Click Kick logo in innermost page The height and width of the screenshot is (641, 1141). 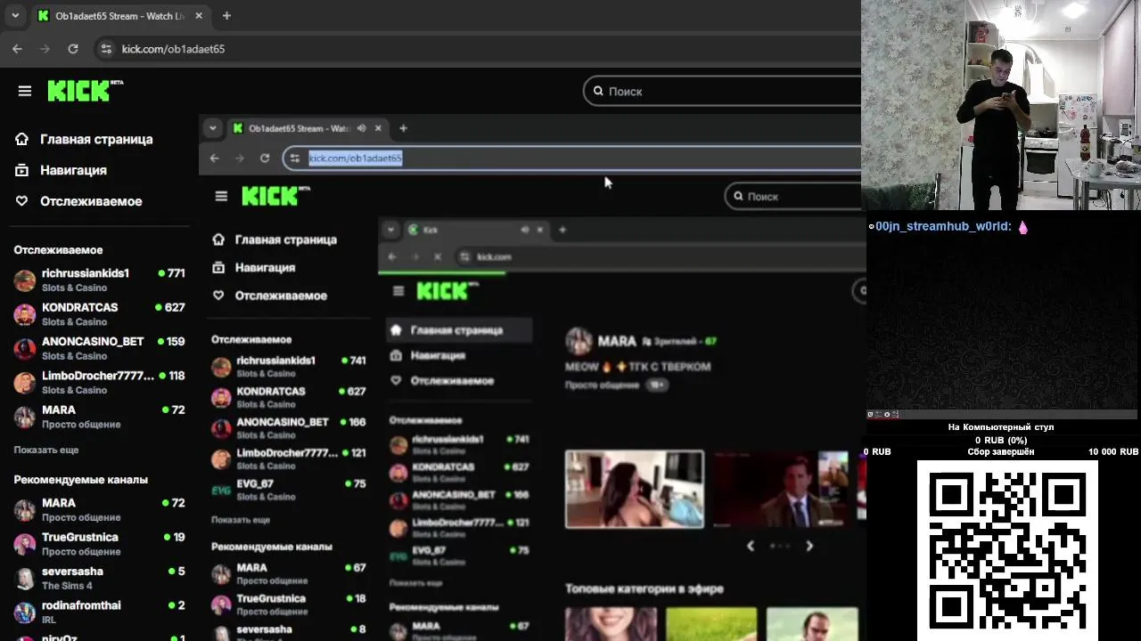(x=447, y=290)
